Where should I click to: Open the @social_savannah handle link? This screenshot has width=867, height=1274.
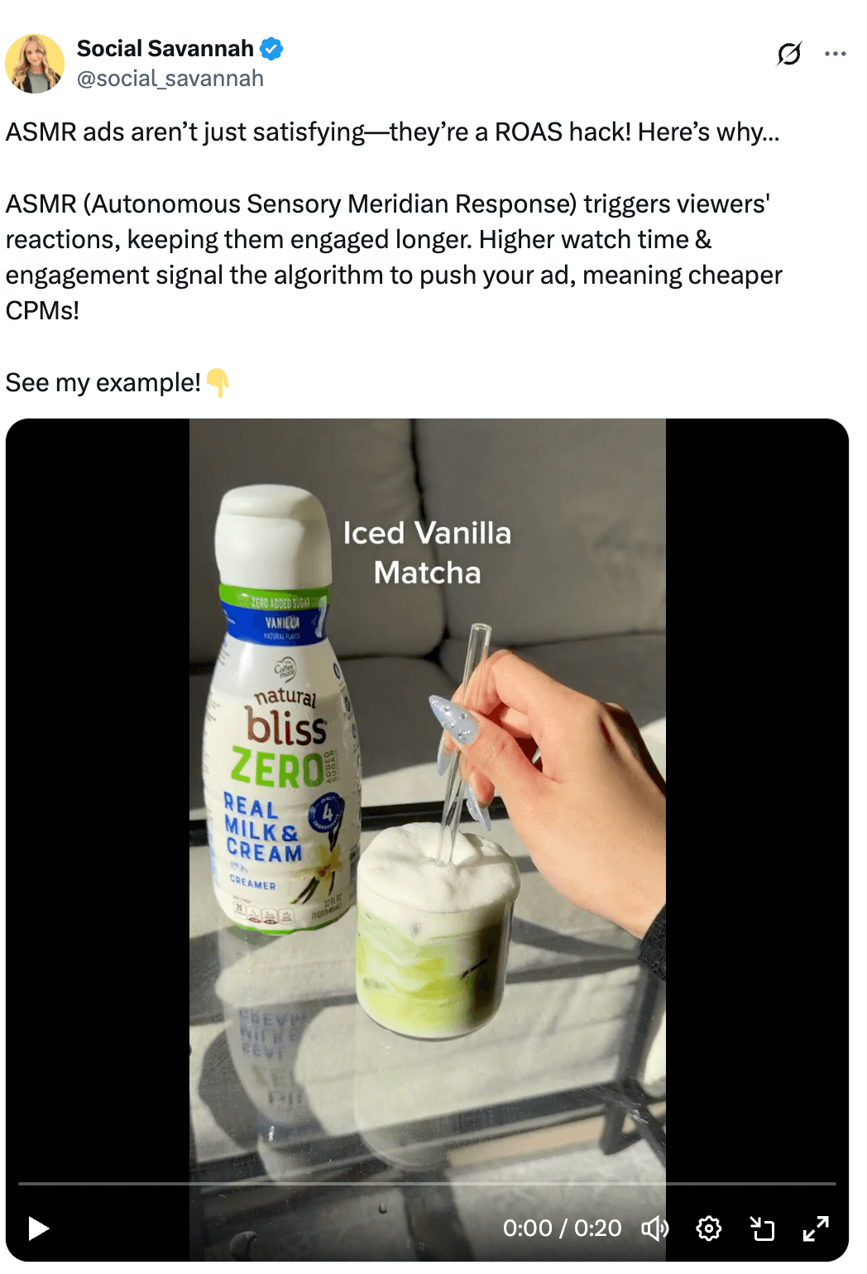170,79
